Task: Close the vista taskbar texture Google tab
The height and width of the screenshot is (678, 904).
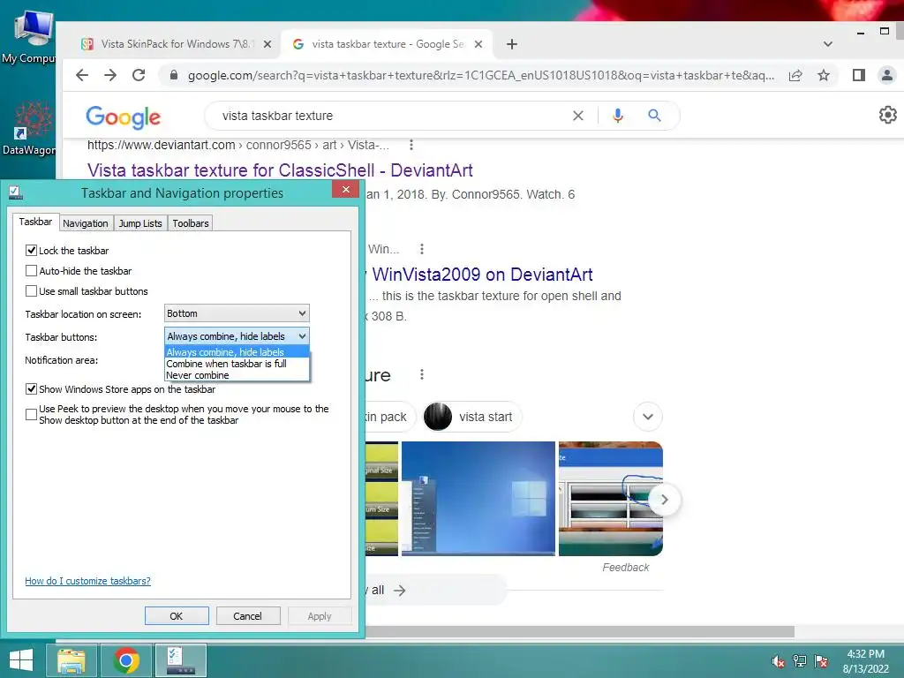Action: pyautogui.click(x=478, y=44)
